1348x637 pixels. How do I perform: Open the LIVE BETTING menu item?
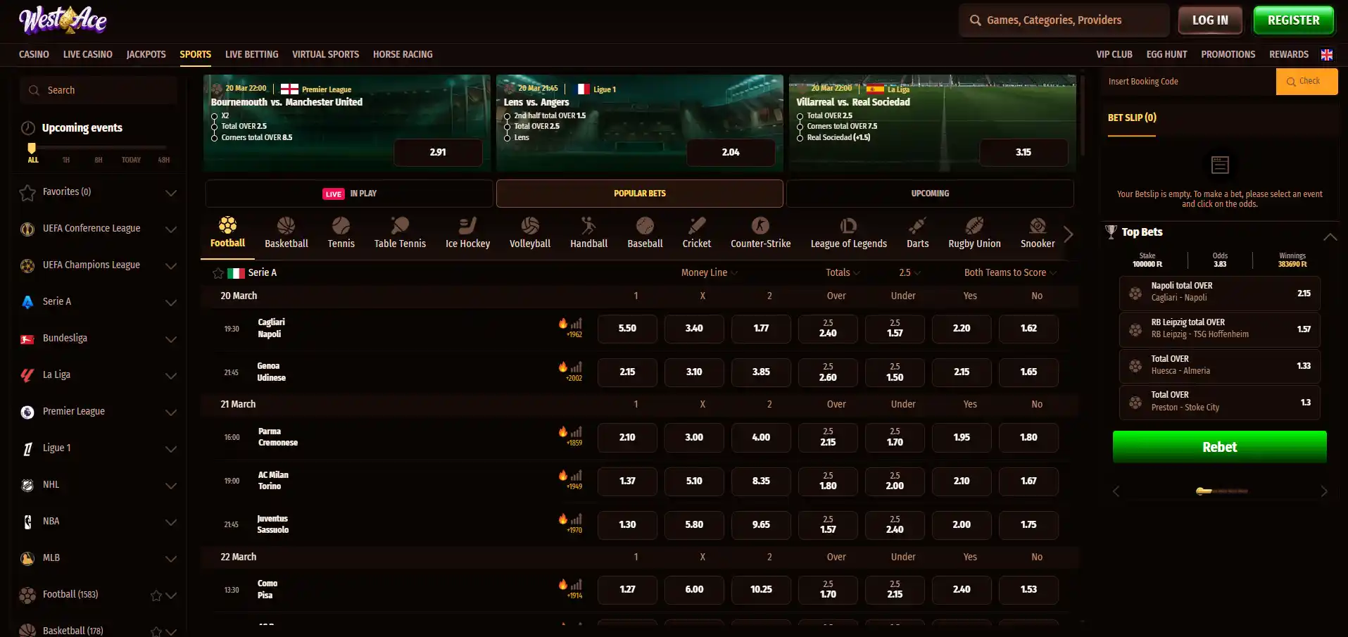click(251, 54)
